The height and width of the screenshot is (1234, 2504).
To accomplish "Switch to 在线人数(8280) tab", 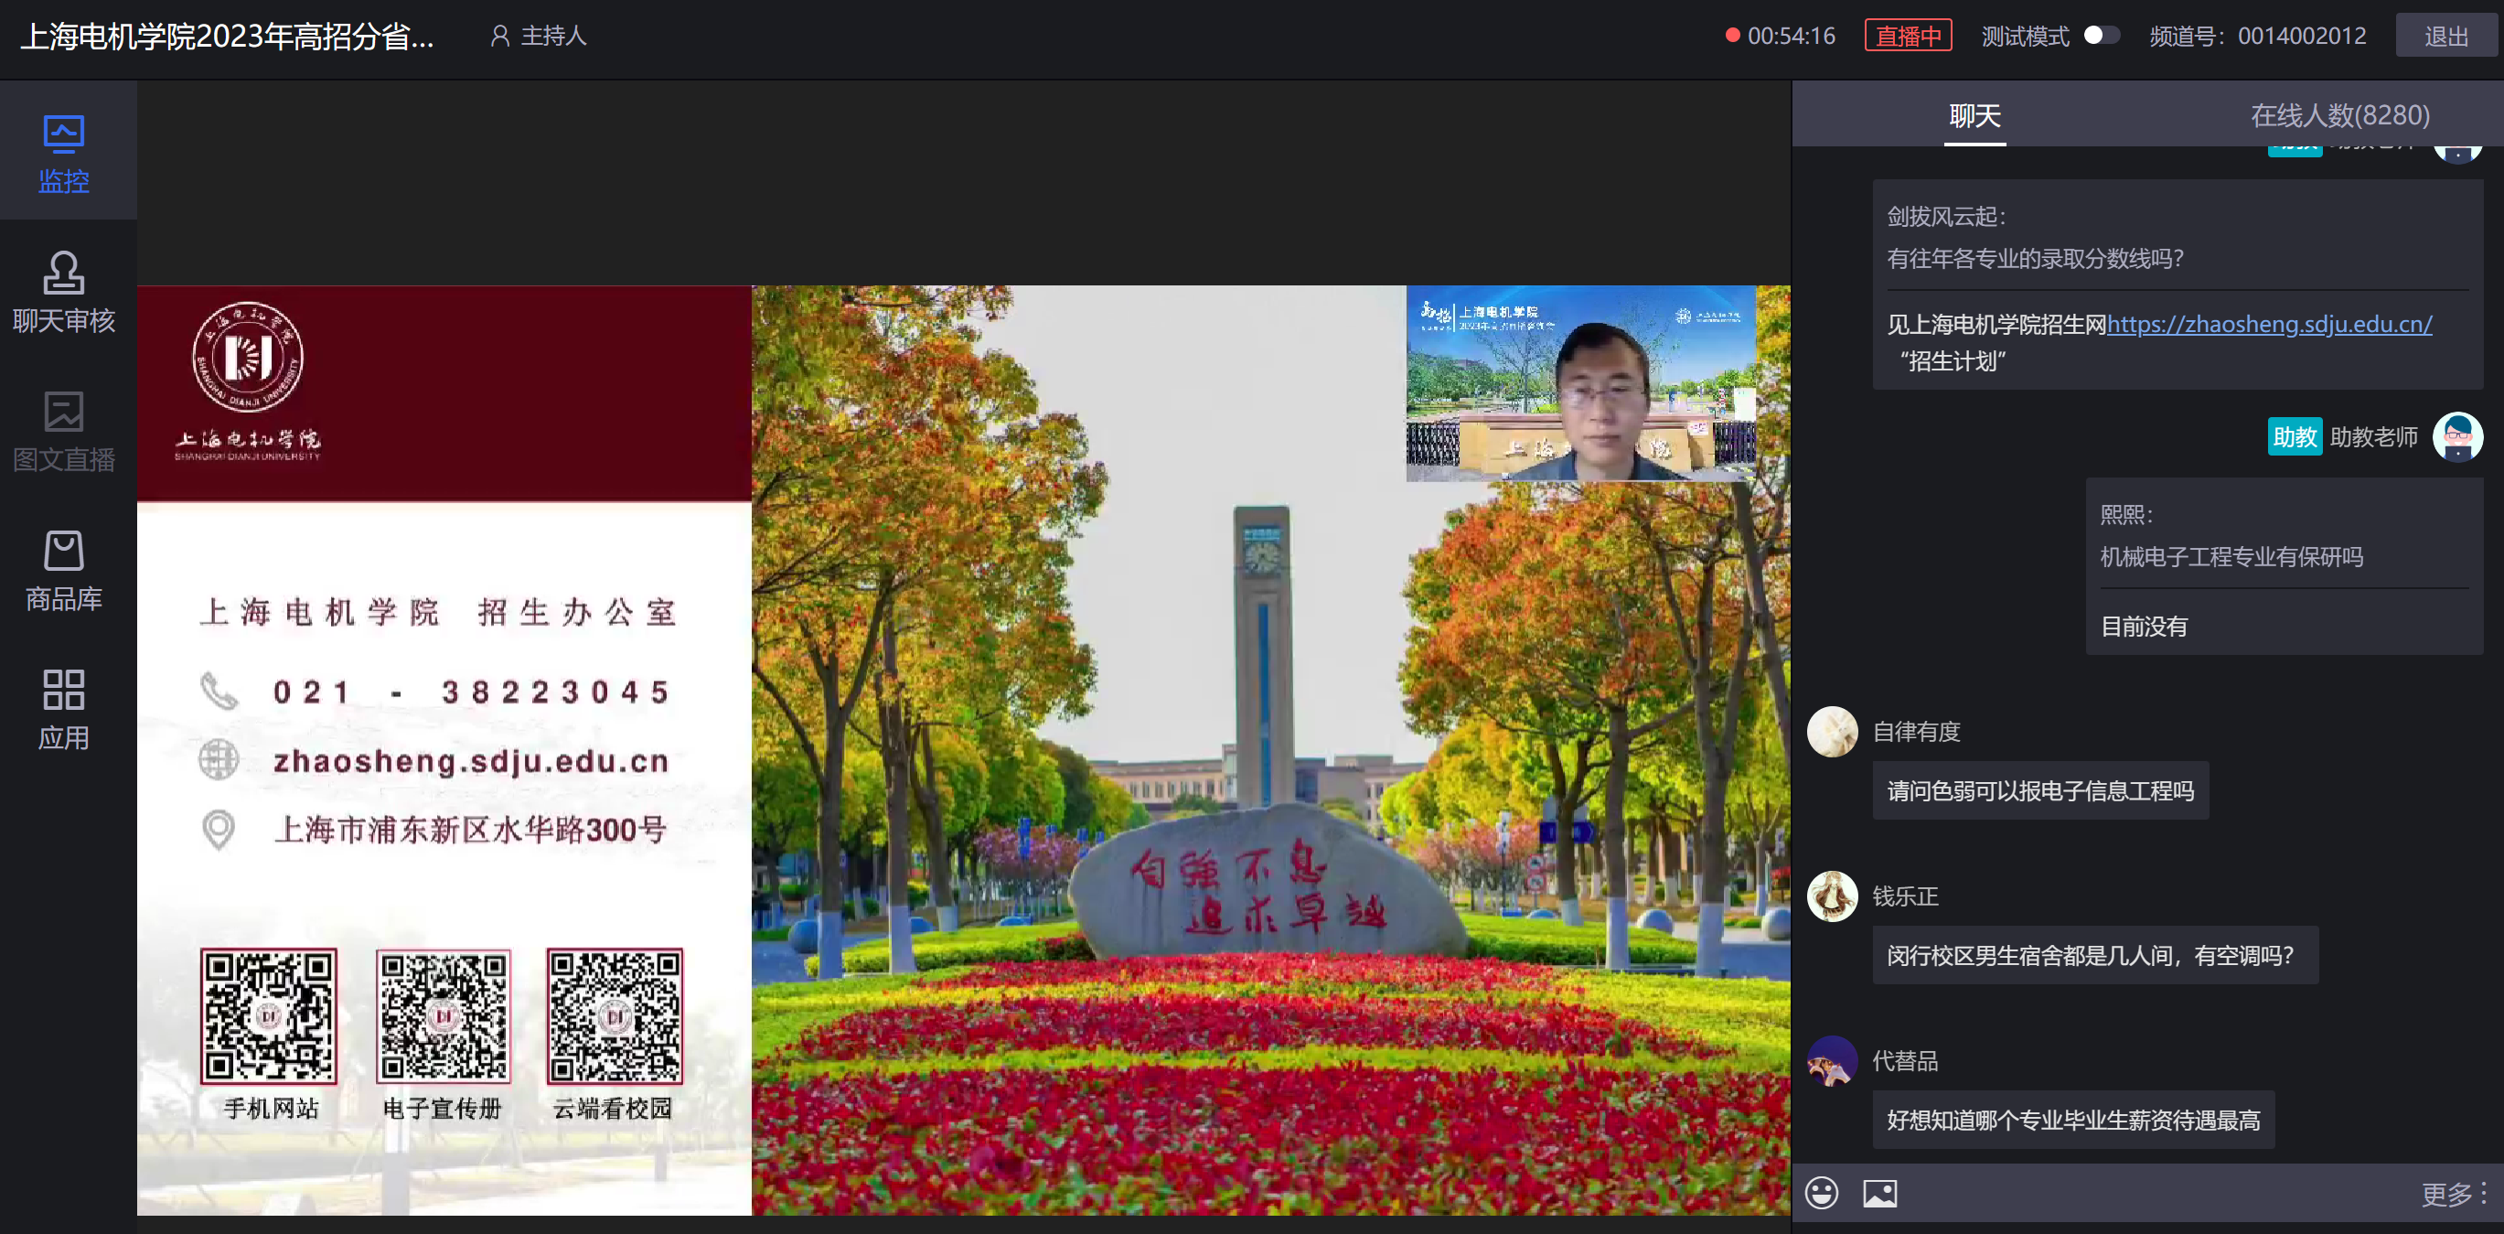I will 2338,116.
